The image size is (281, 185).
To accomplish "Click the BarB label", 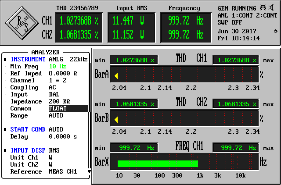I will 101,118.
